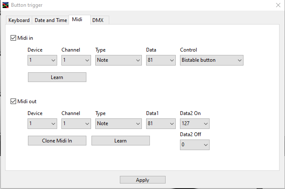Open the Data2 Off dropdown

tap(195, 145)
